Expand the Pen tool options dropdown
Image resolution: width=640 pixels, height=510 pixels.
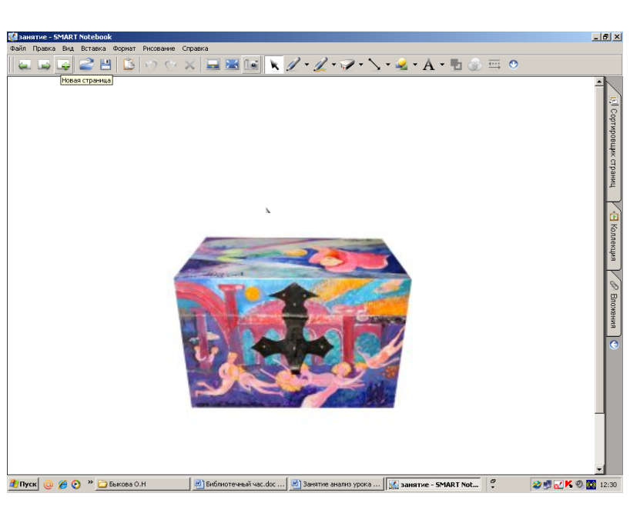(307, 65)
